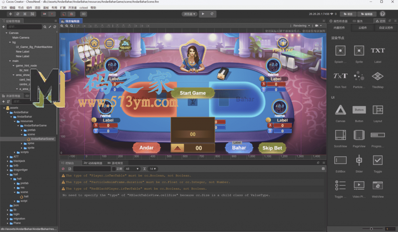Expand the dragontiger assets folder
This screenshot has width=398, height=232.
click(x=8, y=170)
